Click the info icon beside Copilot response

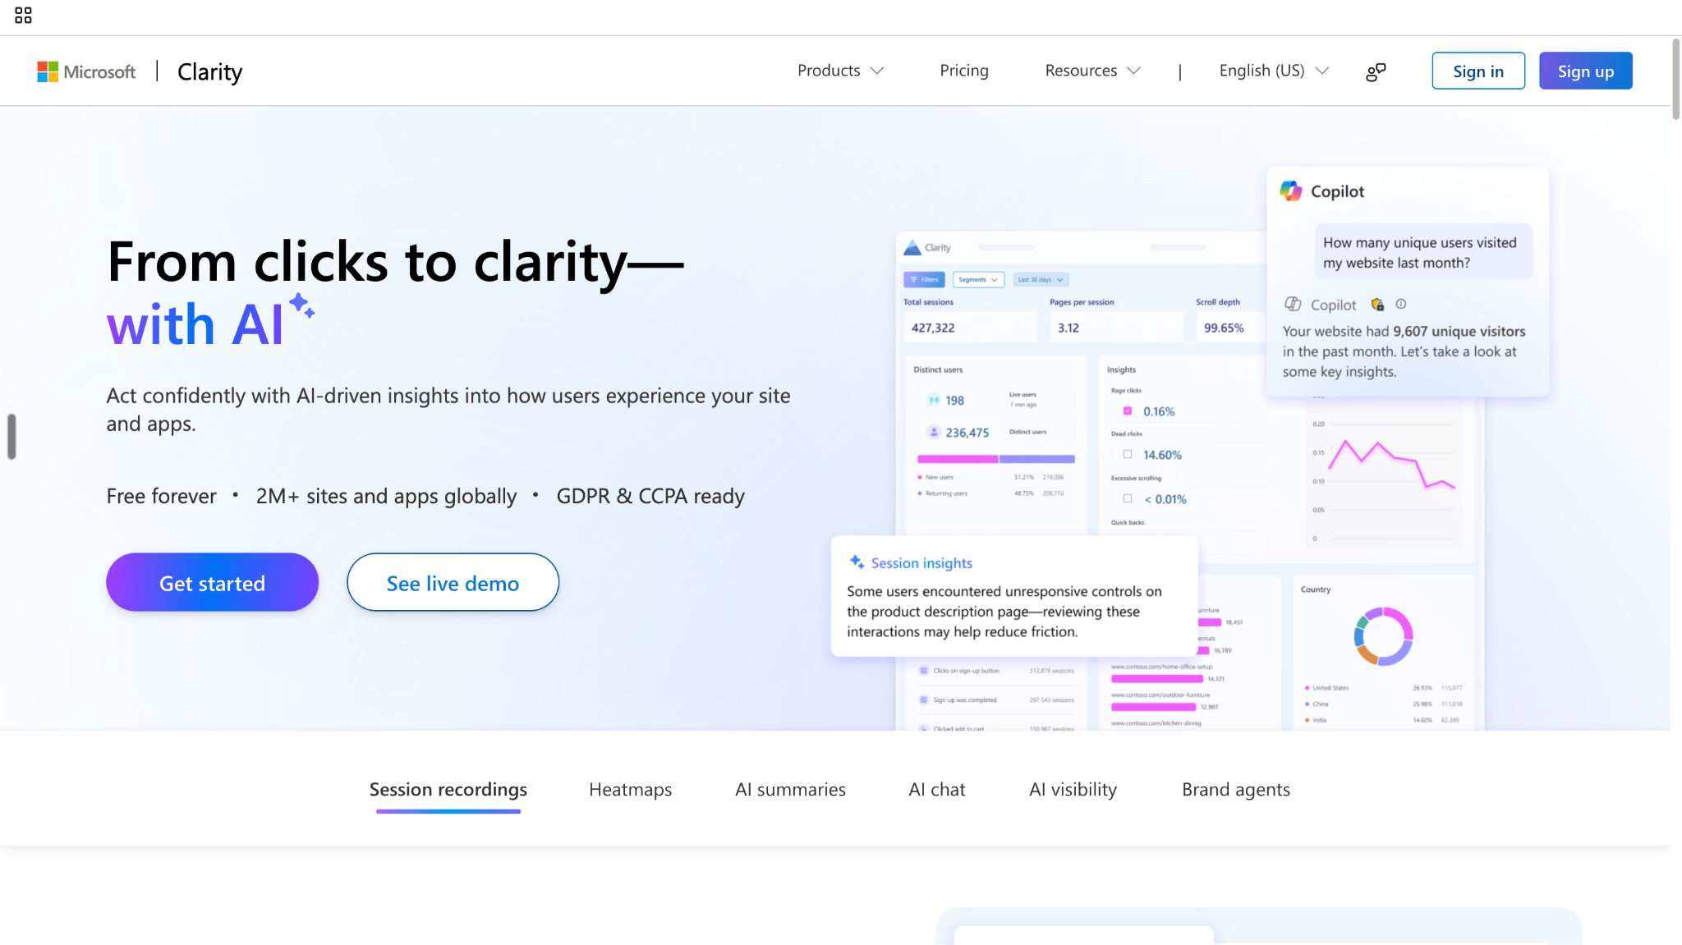point(1401,304)
